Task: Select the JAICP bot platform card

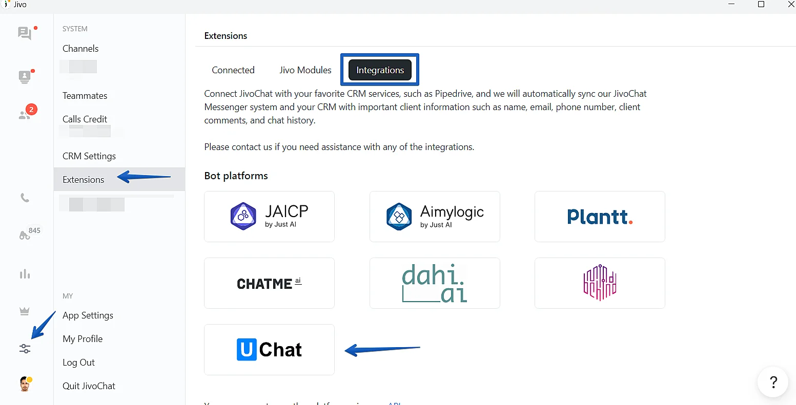Action: pos(269,217)
